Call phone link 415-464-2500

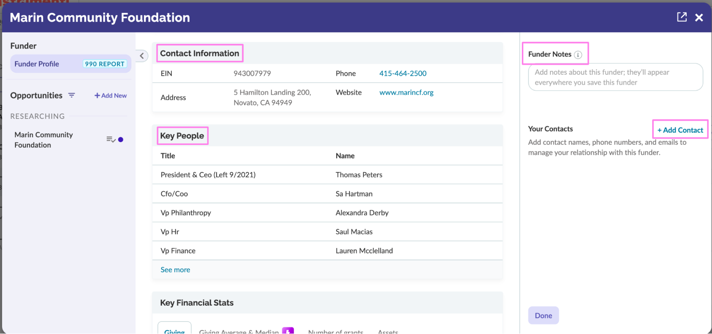point(403,73)
